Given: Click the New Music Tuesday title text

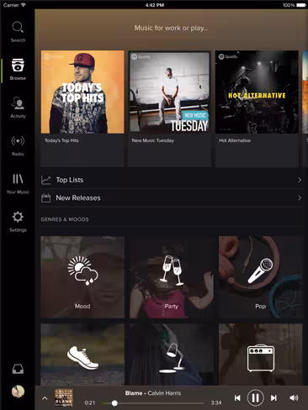Looking at the screenshot, I should 153,140.
